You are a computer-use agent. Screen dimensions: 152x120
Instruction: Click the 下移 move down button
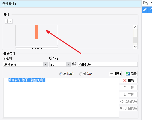pos(128,95)
